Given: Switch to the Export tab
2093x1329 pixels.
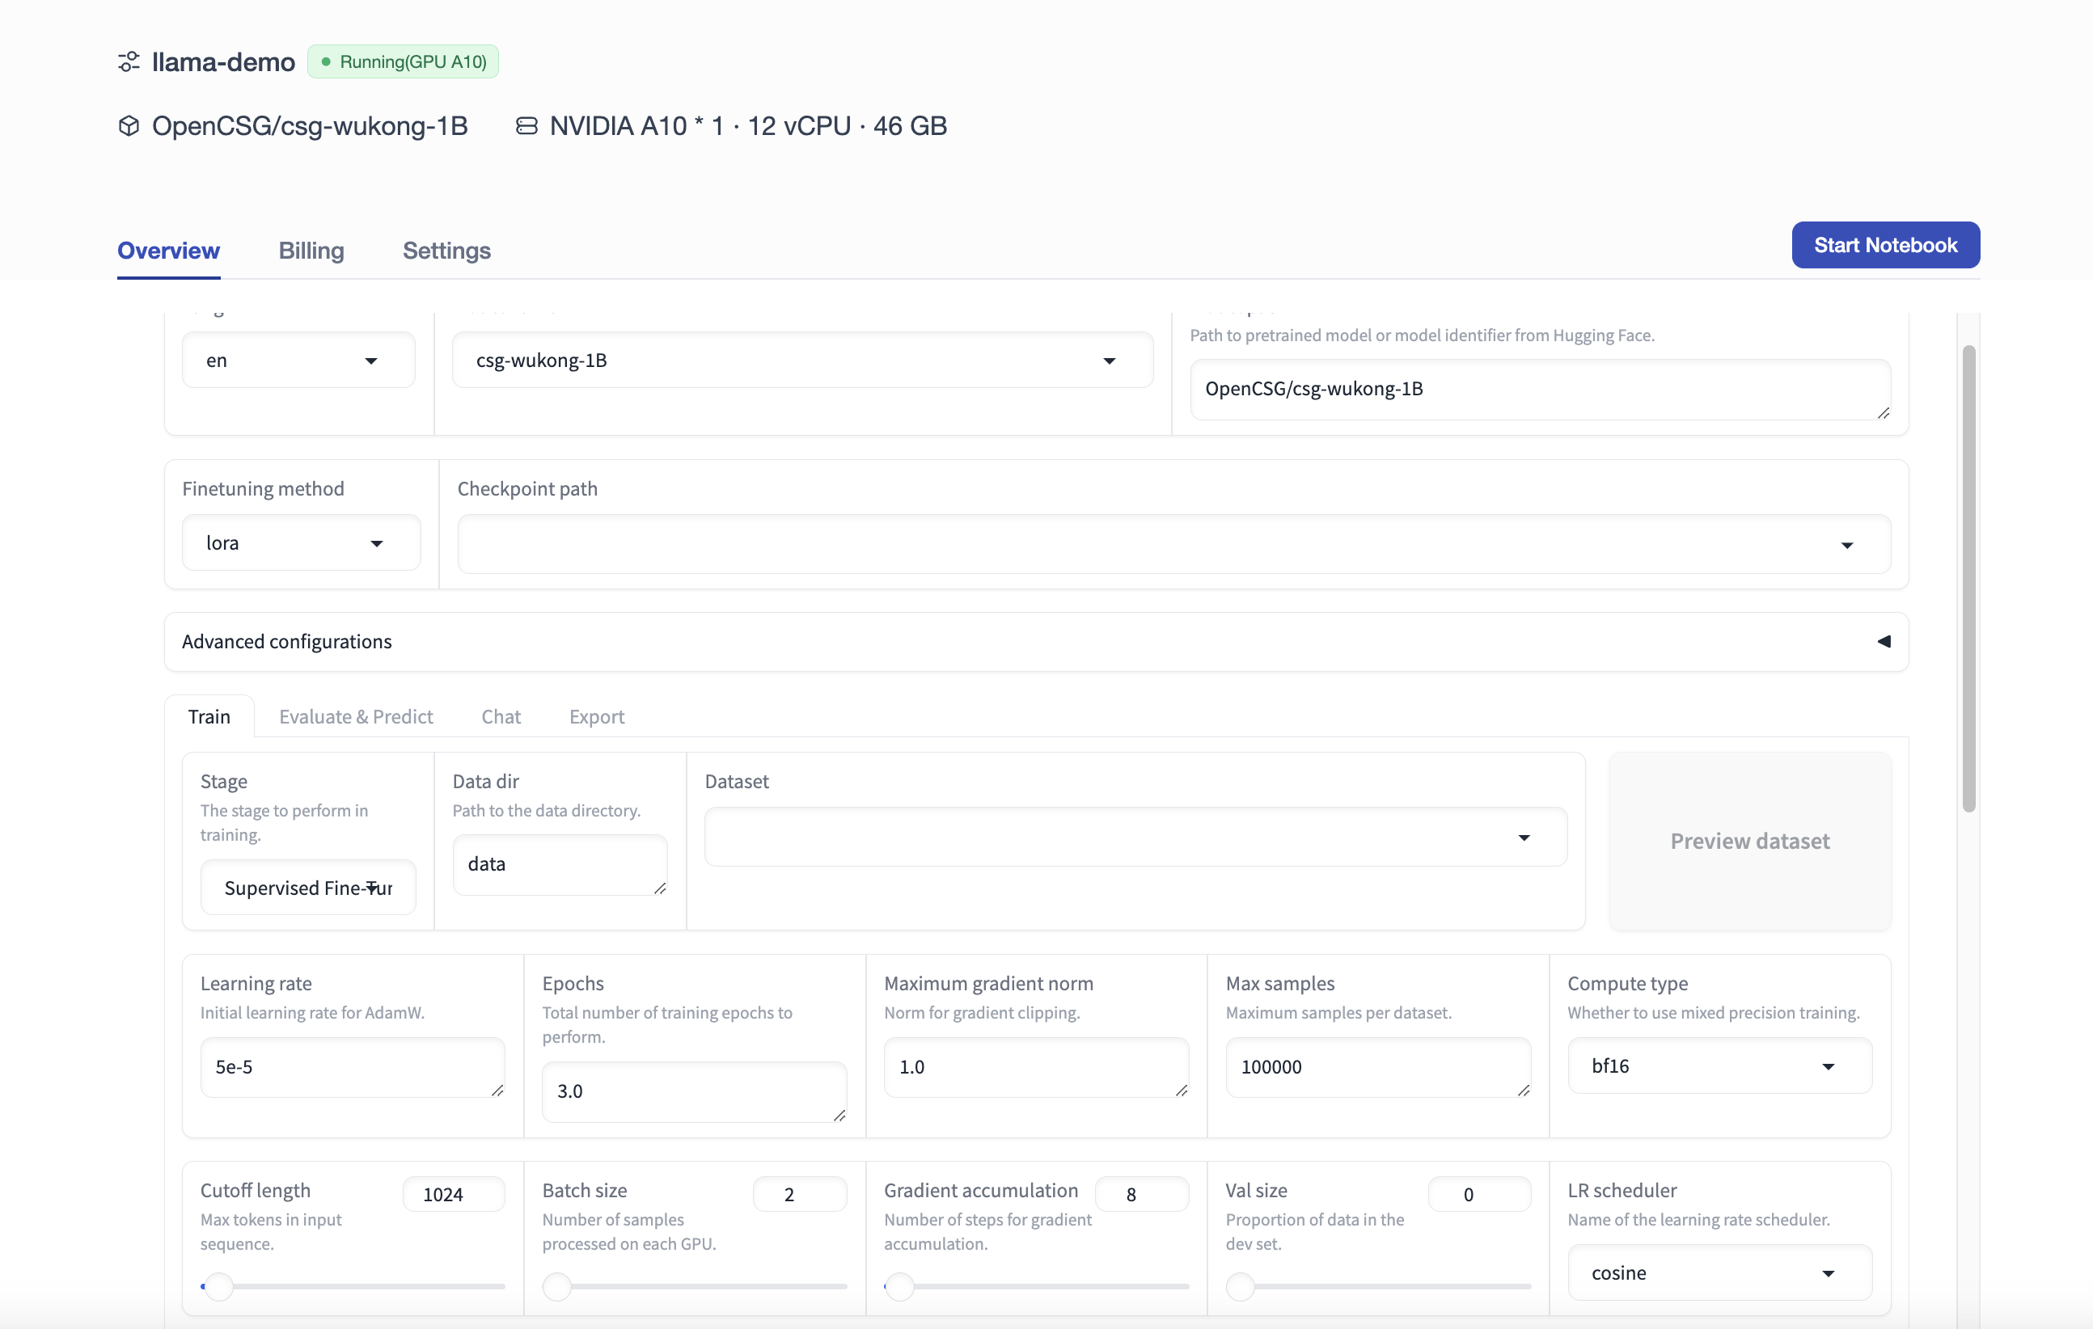Looking at the screenshot, I should coord(596,716).
